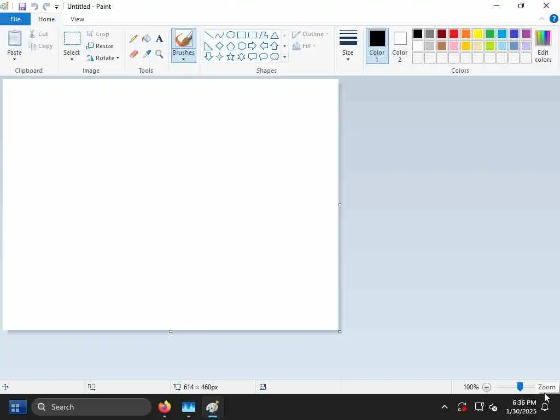The image size is (560, 420).
Task: Choose the Line shape
Action: [208, 35]
